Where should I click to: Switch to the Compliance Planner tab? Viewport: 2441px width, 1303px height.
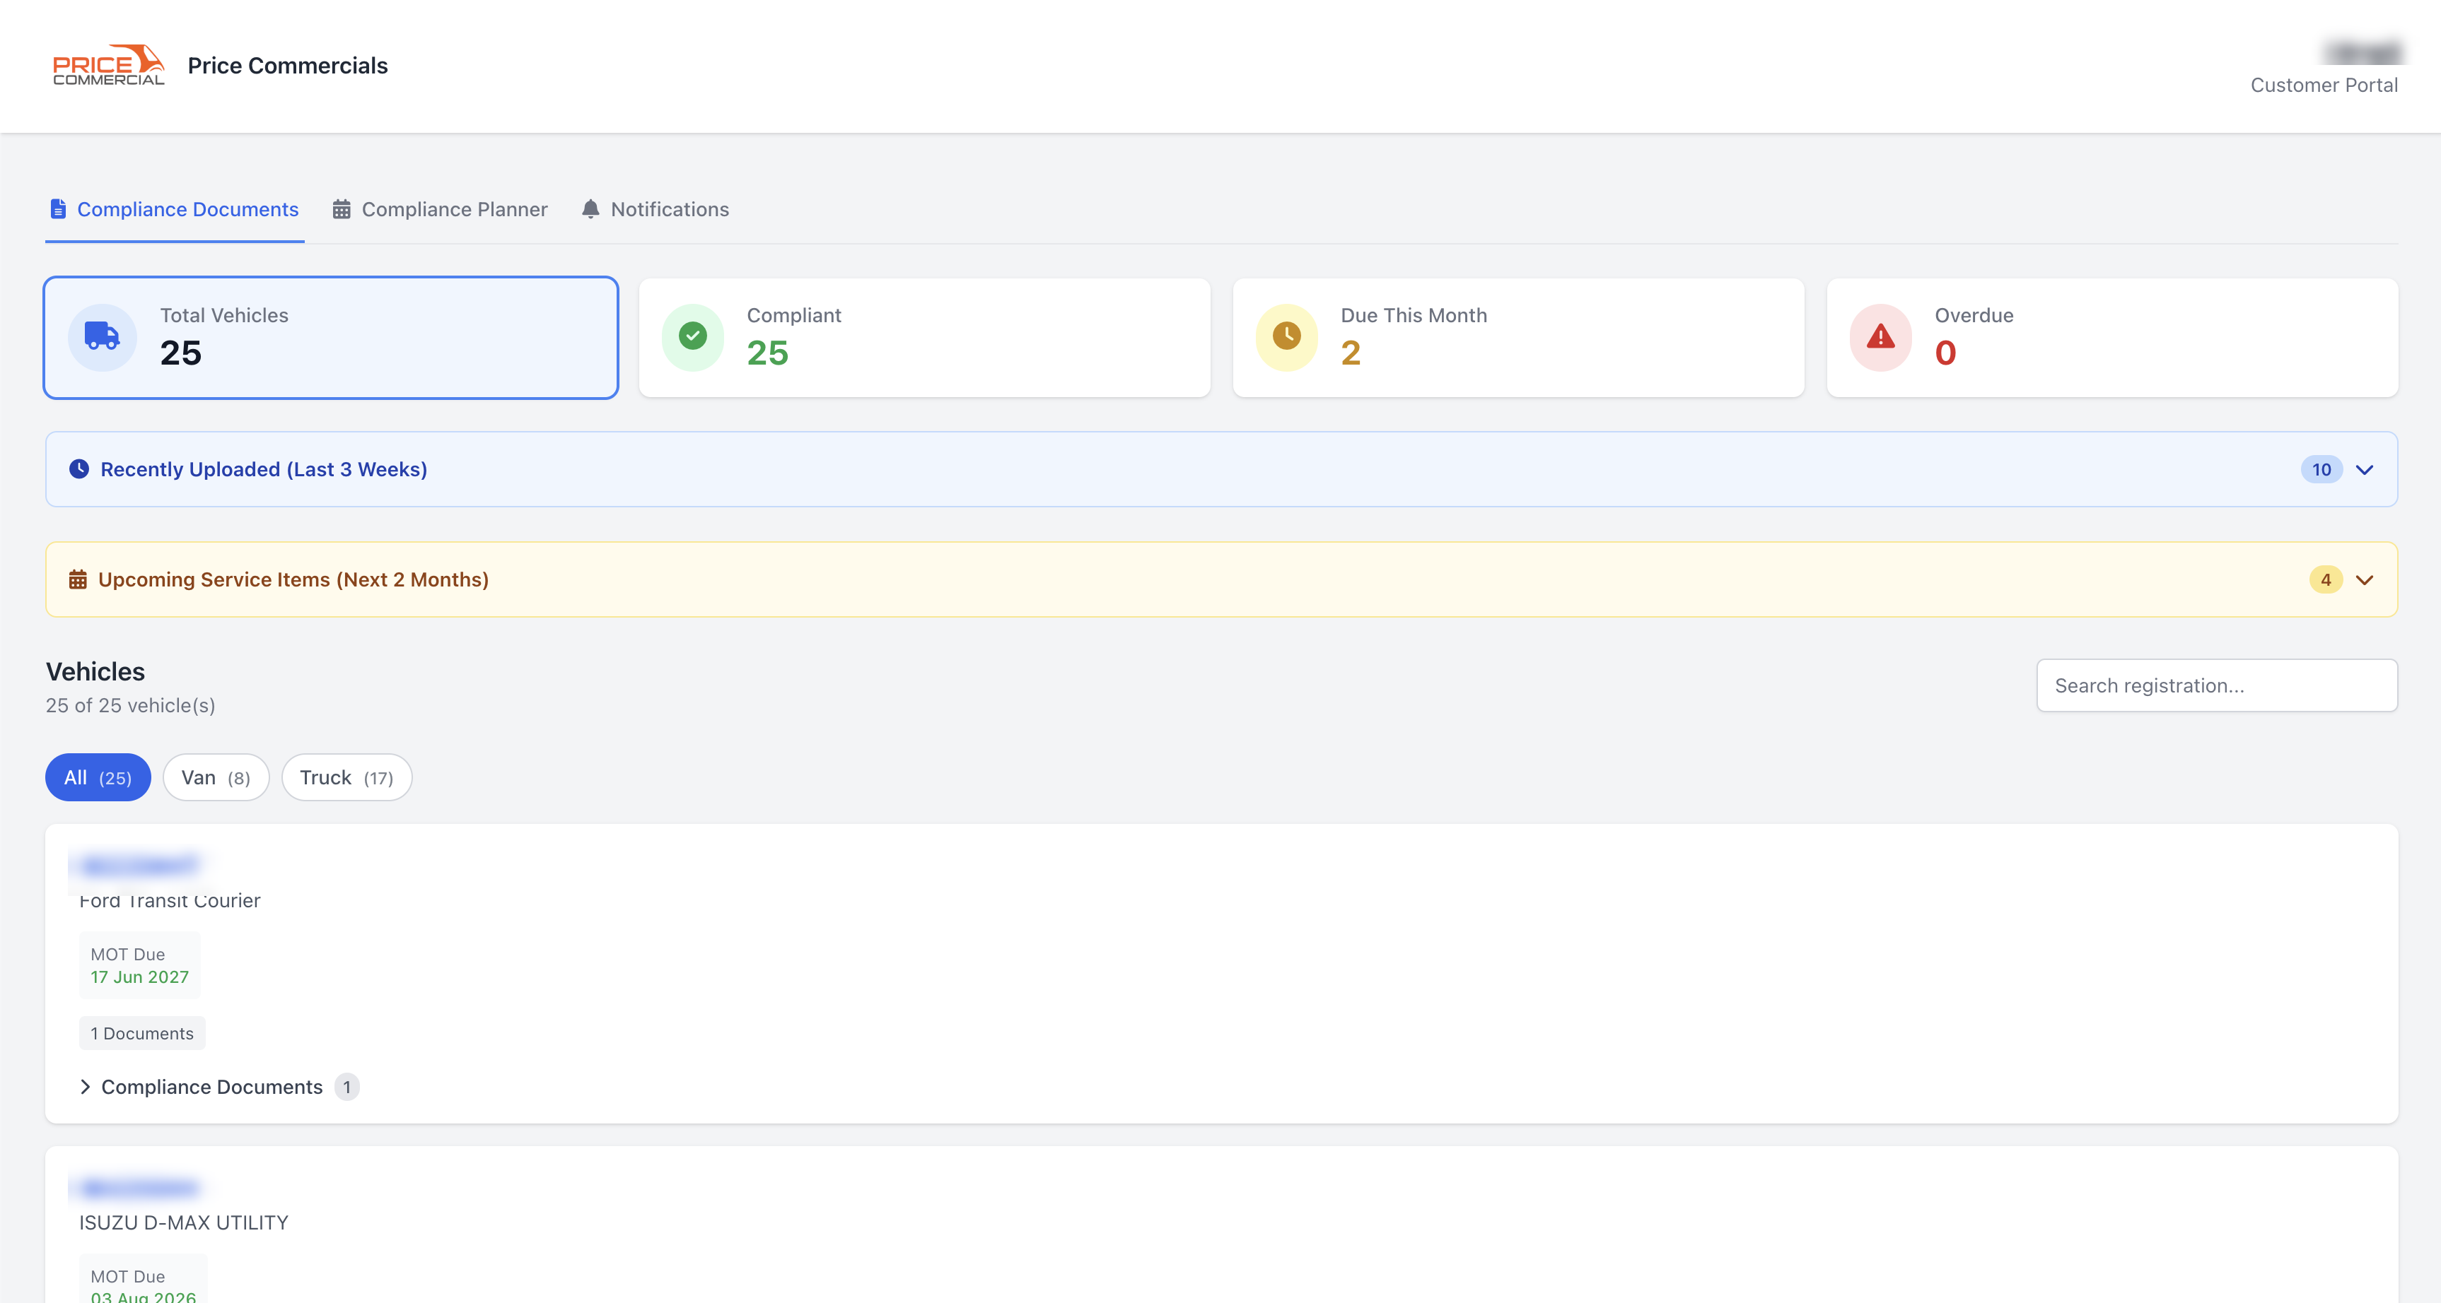point(440,209)
